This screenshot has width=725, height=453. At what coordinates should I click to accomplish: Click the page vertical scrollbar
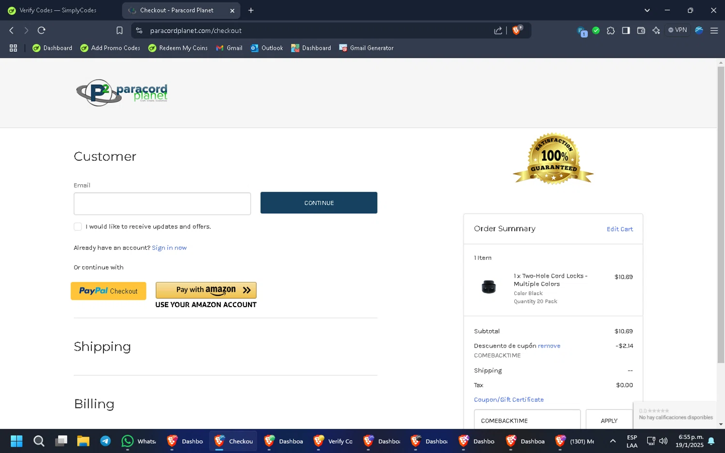[x=721, y=214]
